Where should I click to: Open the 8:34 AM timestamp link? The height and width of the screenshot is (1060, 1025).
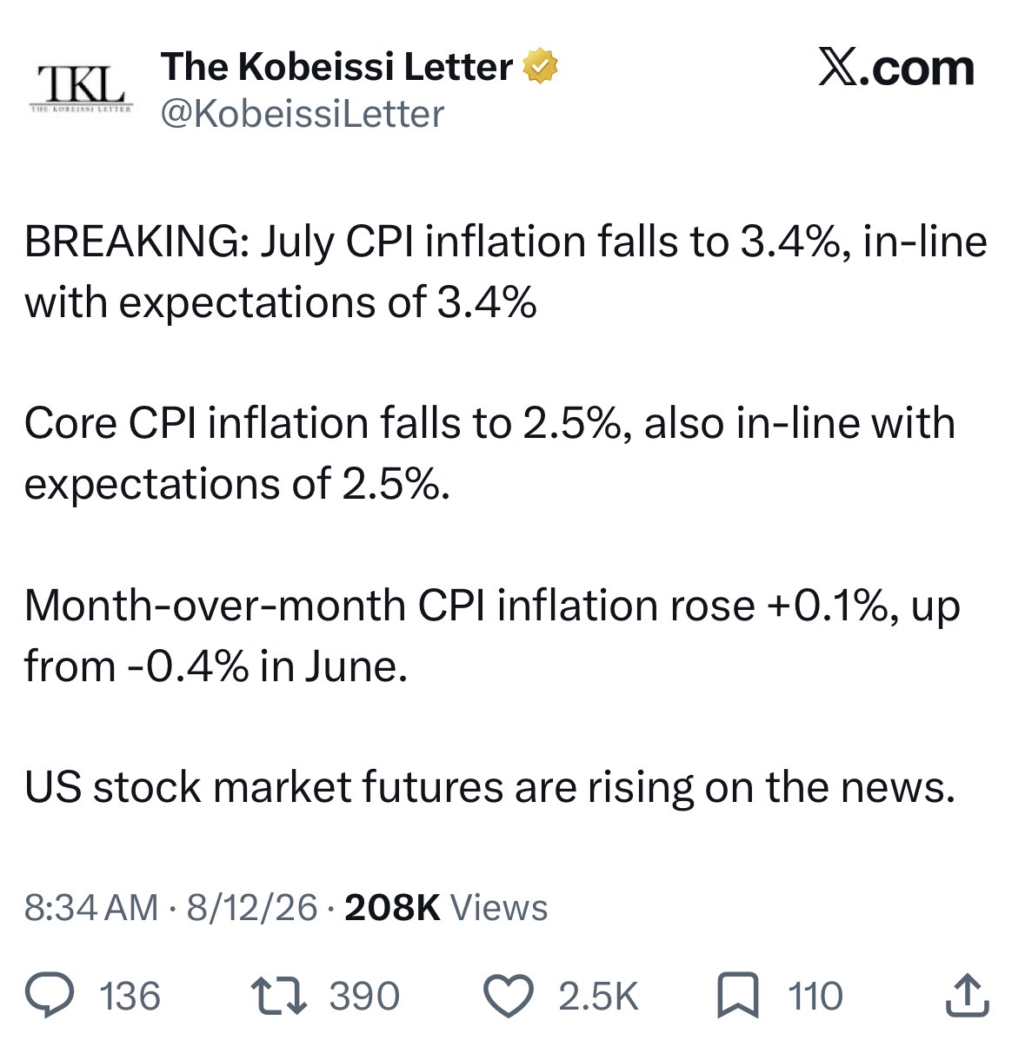point(91,908)
